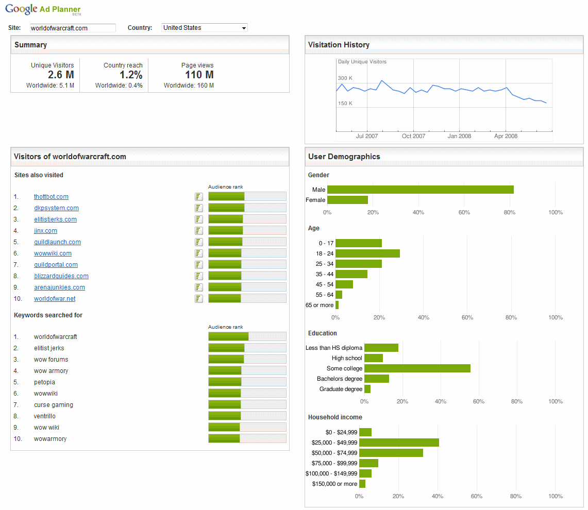Click the profile icon beside wowwiki.com
Screen dimensions: 588x510
199,253
